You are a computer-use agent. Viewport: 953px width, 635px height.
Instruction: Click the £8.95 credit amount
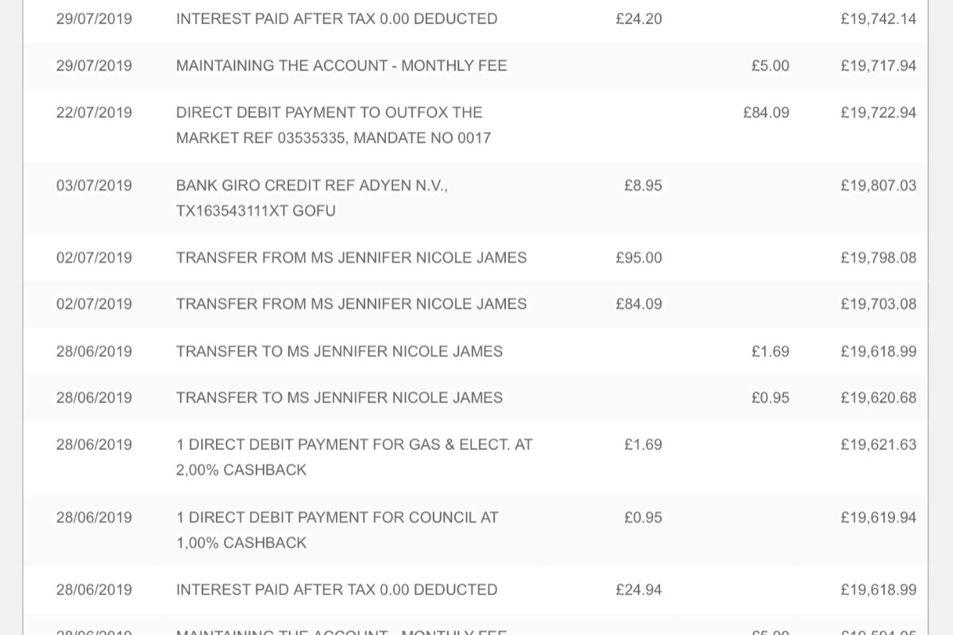pos(643,186)
